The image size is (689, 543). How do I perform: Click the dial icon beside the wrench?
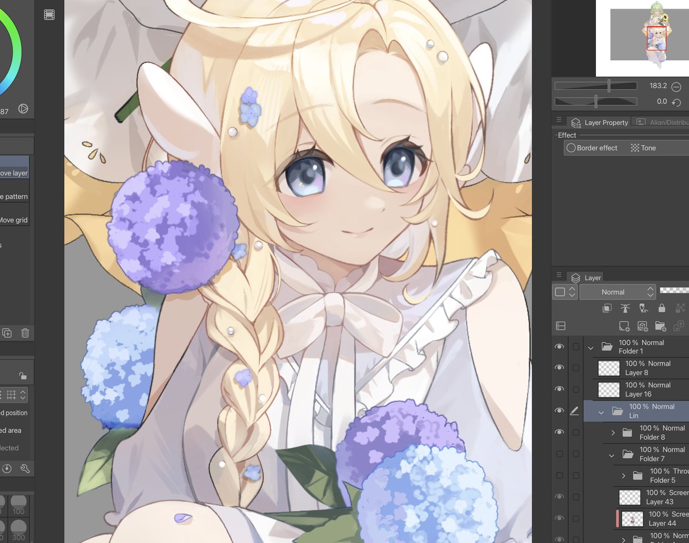click(7, 468)
